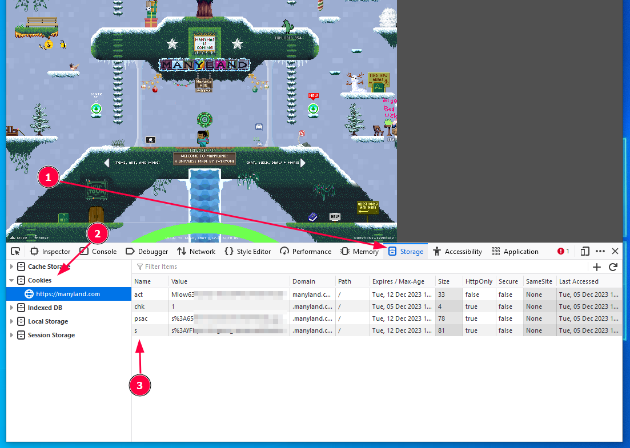The image size is (630, 448).
Task: Click the Help sign in the game
Action: [335, 216]
